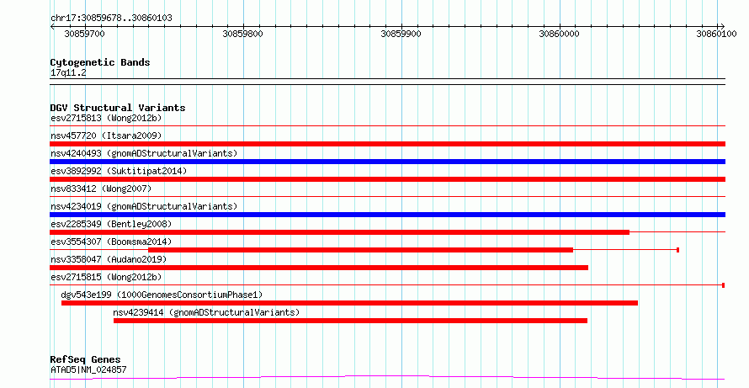This screenshot has width=749, height=388.
Task: Click ruler position 30859900
Action: (x=401, y=34)
